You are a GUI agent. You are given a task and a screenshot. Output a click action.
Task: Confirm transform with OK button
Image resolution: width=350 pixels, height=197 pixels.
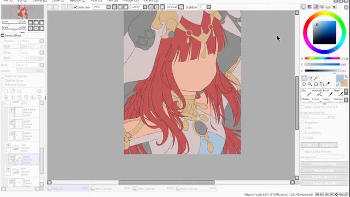click(310, 145)
